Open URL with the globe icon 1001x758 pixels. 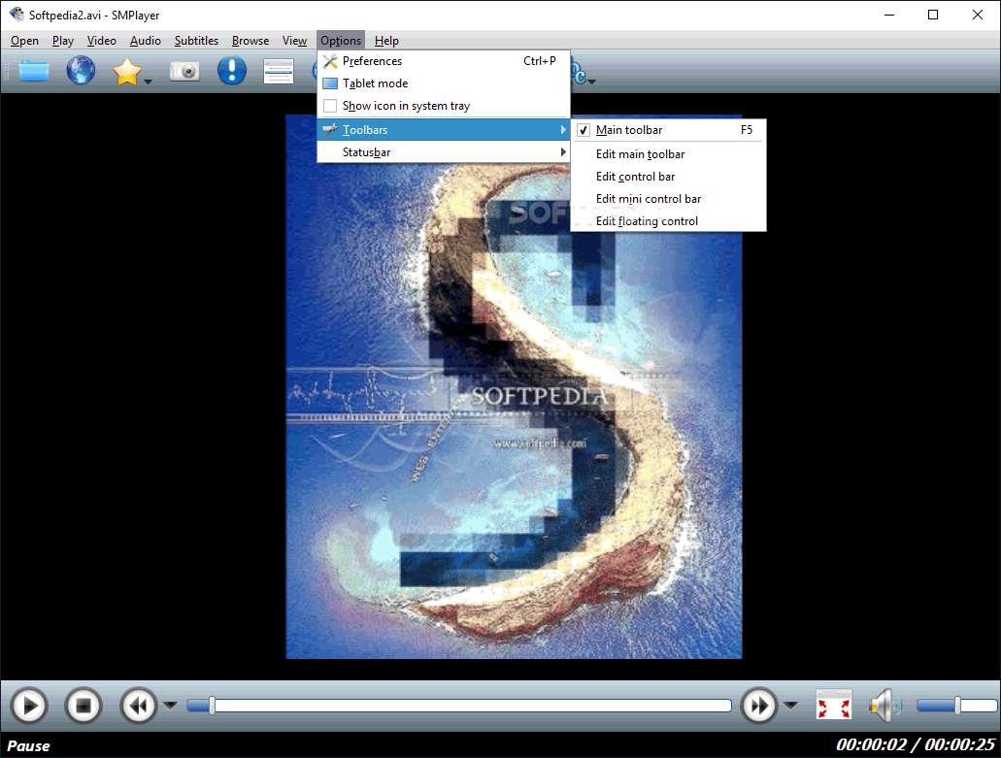coord(82,70)
